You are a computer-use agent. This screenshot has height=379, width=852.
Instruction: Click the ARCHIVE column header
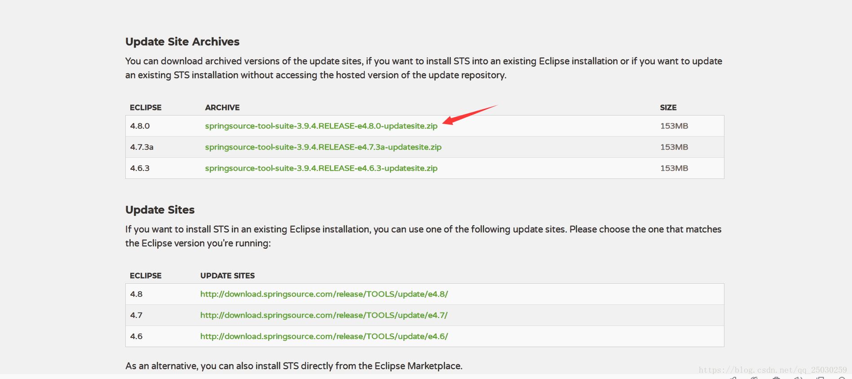click(222, 107)
